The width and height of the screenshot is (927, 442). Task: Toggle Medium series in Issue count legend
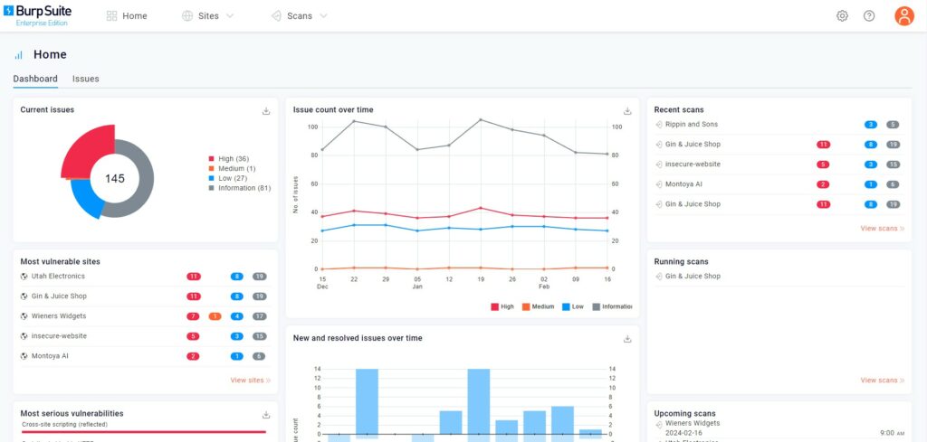tap(538, 306)
